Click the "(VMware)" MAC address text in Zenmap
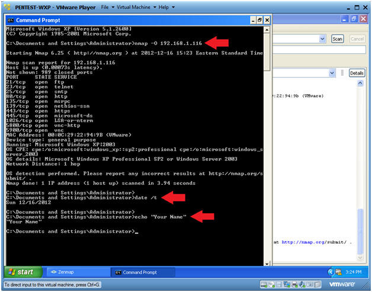This screenshot has width=372, height=292. point(313,96)
